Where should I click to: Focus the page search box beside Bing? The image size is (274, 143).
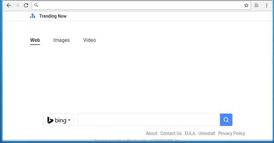pyautogui.click(x=149, y=120)
